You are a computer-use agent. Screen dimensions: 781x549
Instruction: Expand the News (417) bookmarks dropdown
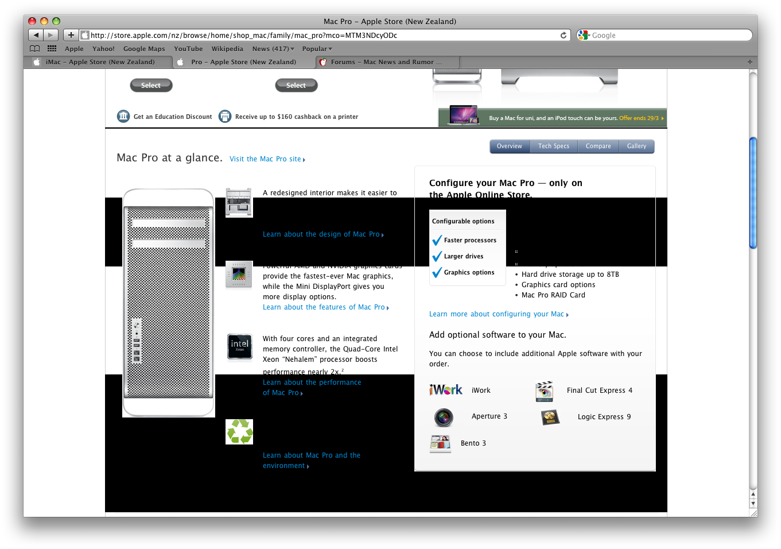pos(273,49)
